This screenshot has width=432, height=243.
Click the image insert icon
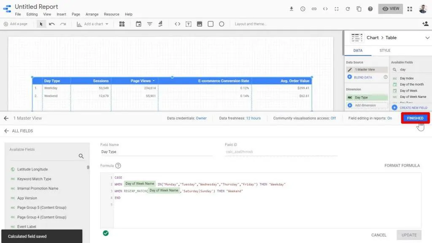tap(200, 24)
